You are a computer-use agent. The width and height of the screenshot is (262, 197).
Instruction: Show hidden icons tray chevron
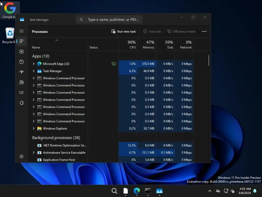pyautogui.click(x=210, y=191)
